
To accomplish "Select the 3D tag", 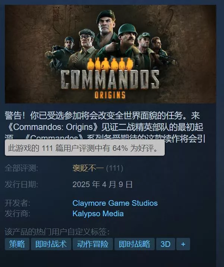I will tap(165, 244).
